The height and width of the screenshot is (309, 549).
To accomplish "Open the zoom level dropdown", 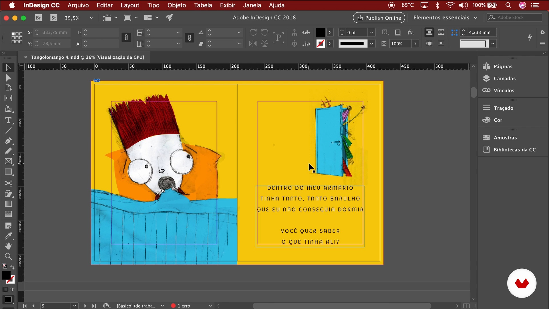I will [91, 18].
